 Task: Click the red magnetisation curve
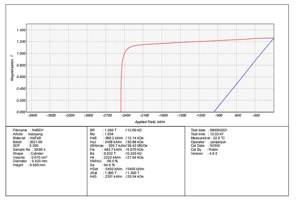pyautogui.click(x=199, y=41)
